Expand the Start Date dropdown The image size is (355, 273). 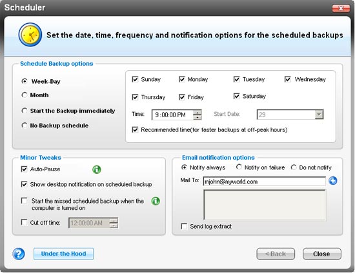pos(319,115)
